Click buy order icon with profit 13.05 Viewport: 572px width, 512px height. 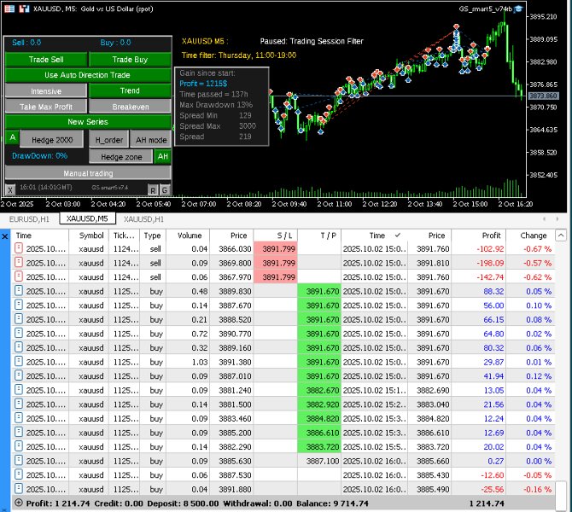[x=19, y=390]
